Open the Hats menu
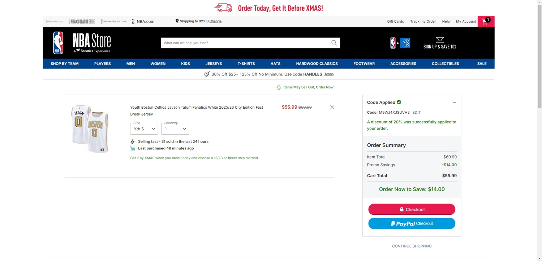 point(275,64)
